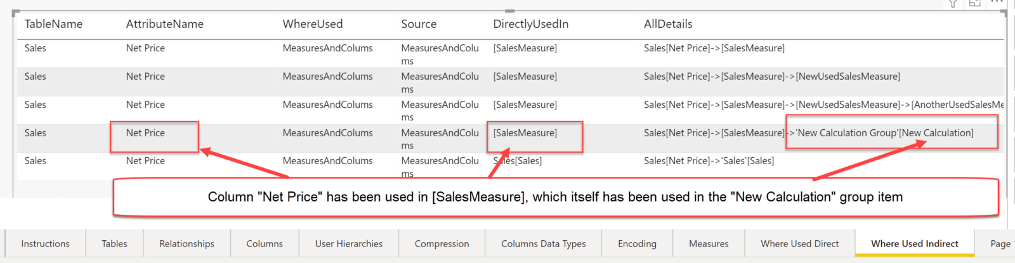Switch to the User Hierarchies tab
This screenshot has height=263, width=1015.
pos(349,243)
